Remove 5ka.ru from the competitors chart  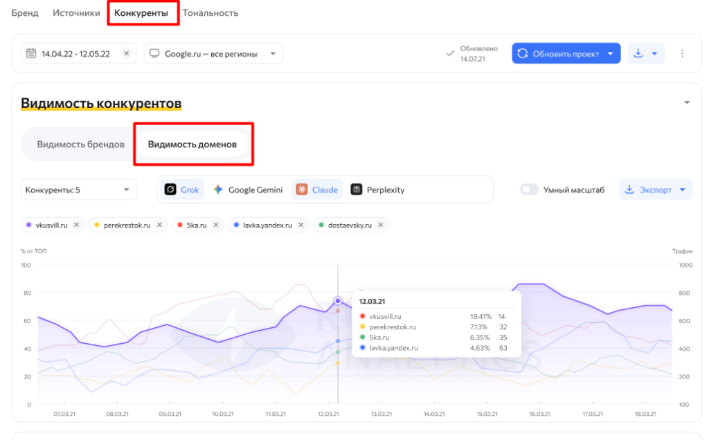point(216,225)
